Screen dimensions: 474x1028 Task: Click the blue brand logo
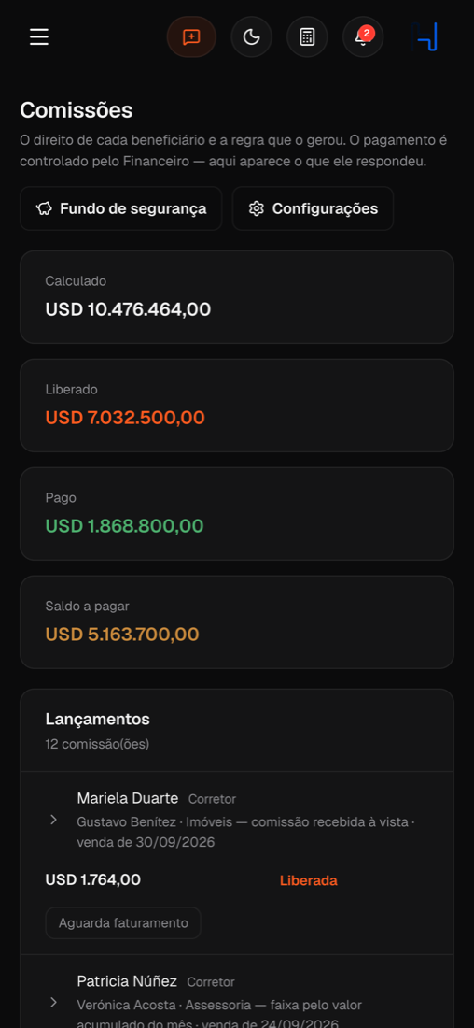click(425, 36)
